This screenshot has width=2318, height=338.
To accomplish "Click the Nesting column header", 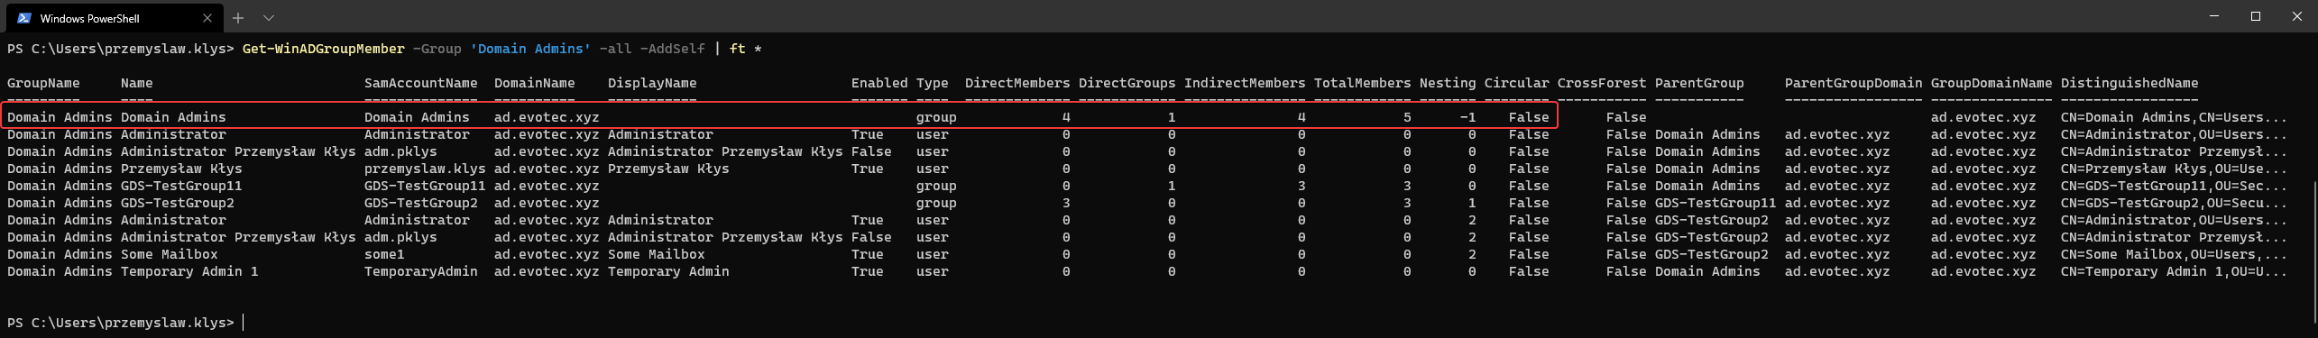I will coord(1448,83).
